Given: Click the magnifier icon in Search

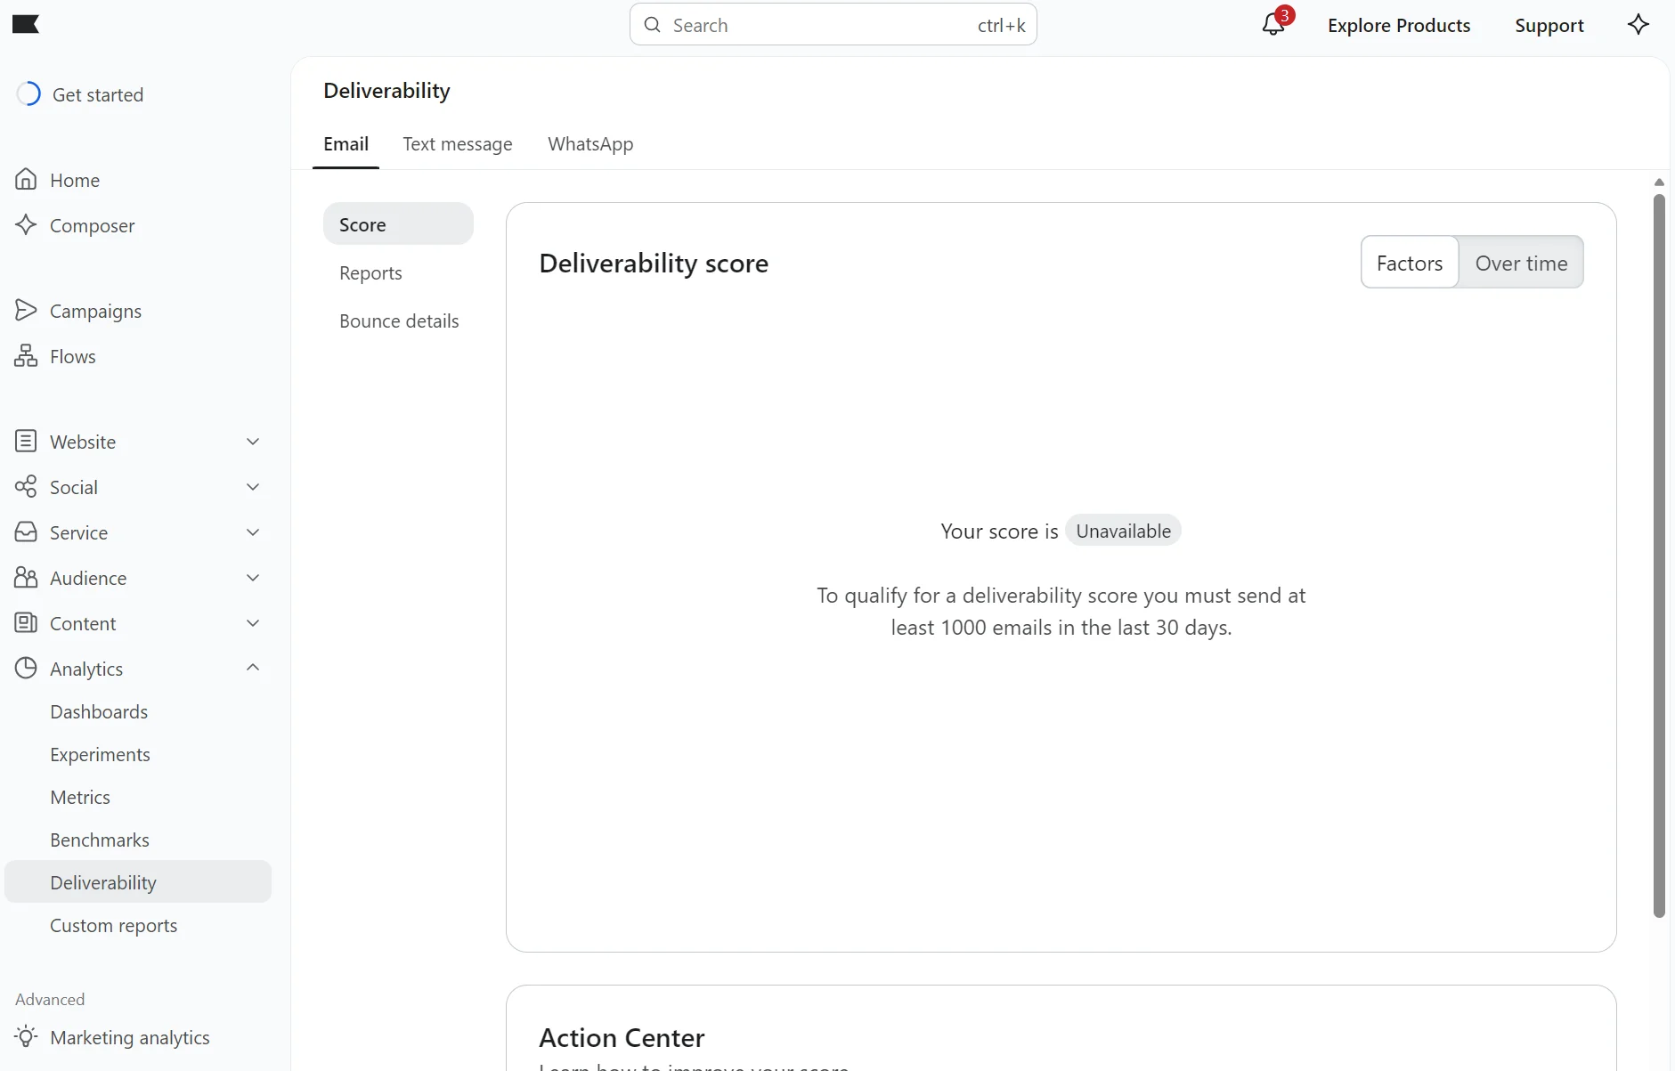Looking at the screenshot, I should pos(653,25).
